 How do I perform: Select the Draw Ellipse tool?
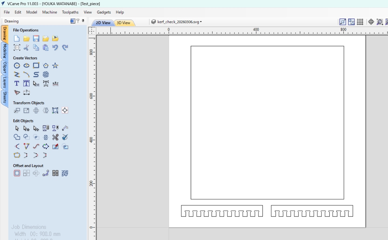(x=27, y=66)
